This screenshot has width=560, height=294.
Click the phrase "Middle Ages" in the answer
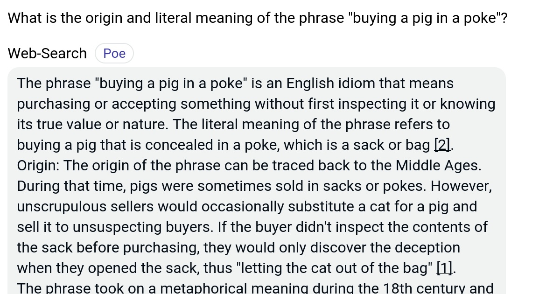pos(439,166)
